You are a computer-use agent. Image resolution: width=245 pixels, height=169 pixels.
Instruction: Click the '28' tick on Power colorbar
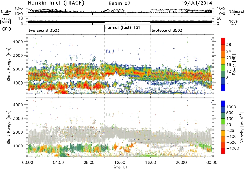[x=228, y=45]
